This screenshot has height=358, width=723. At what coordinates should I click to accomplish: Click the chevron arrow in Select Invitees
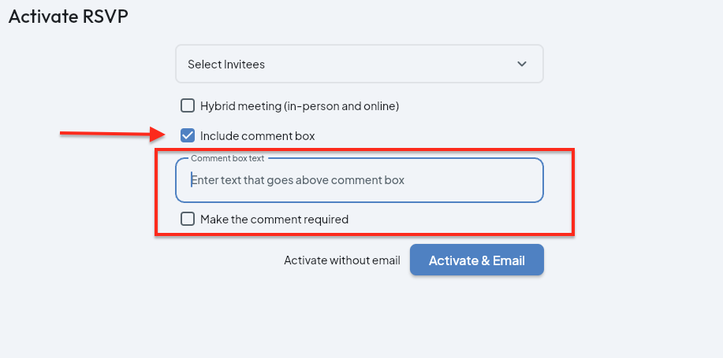click(x=522, y=65)
